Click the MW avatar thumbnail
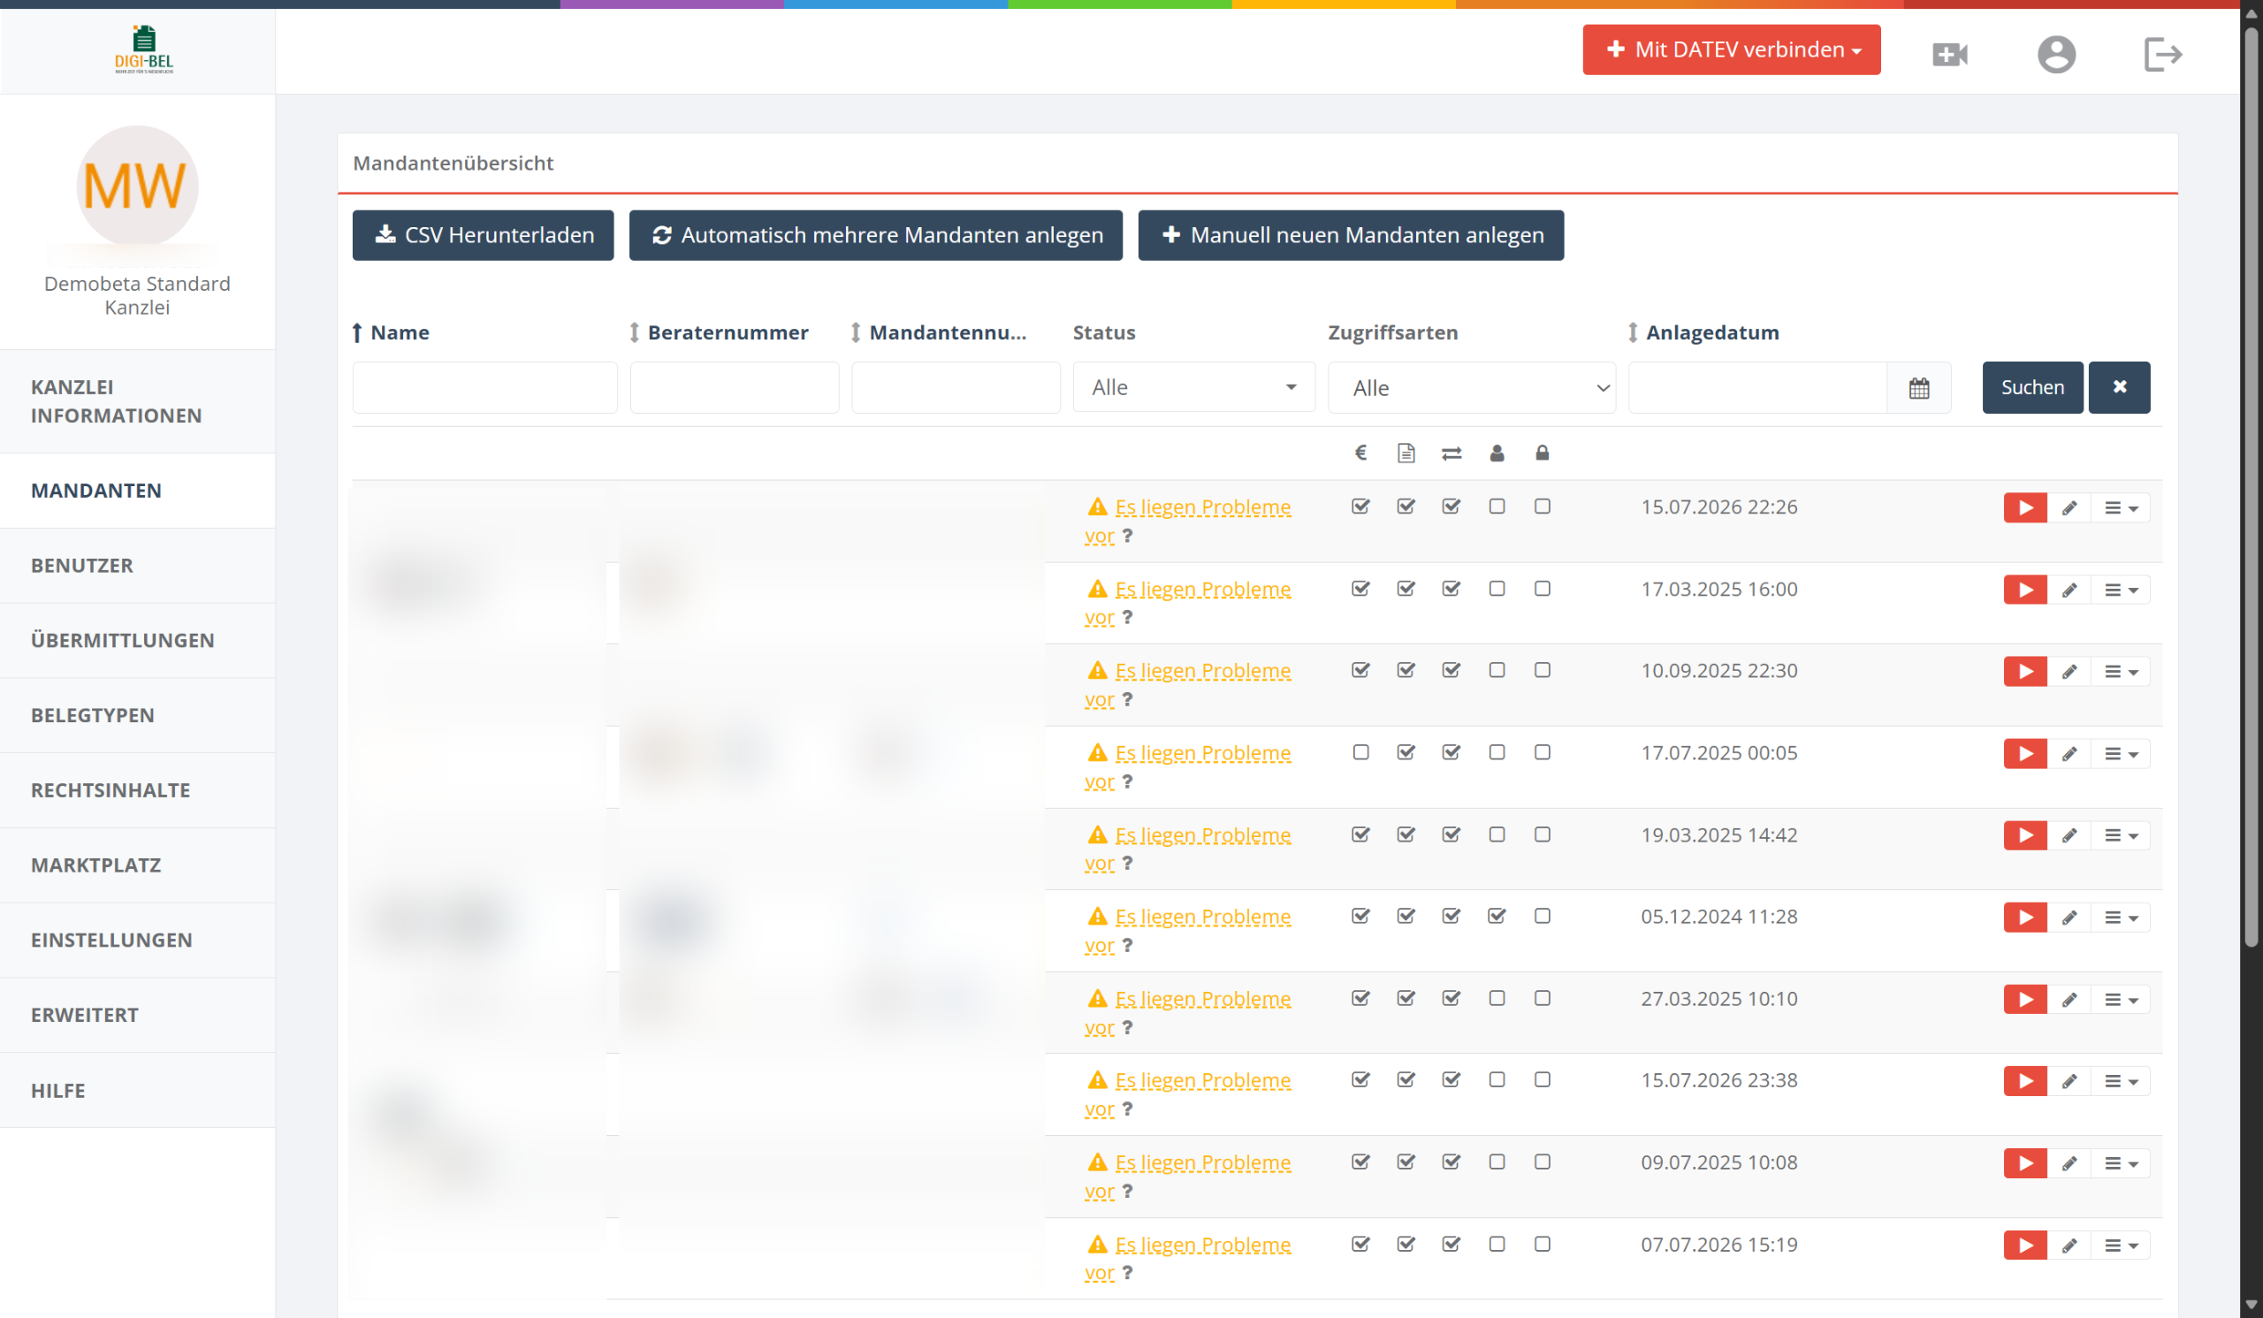2263x1318 pixels. point(136,187)
